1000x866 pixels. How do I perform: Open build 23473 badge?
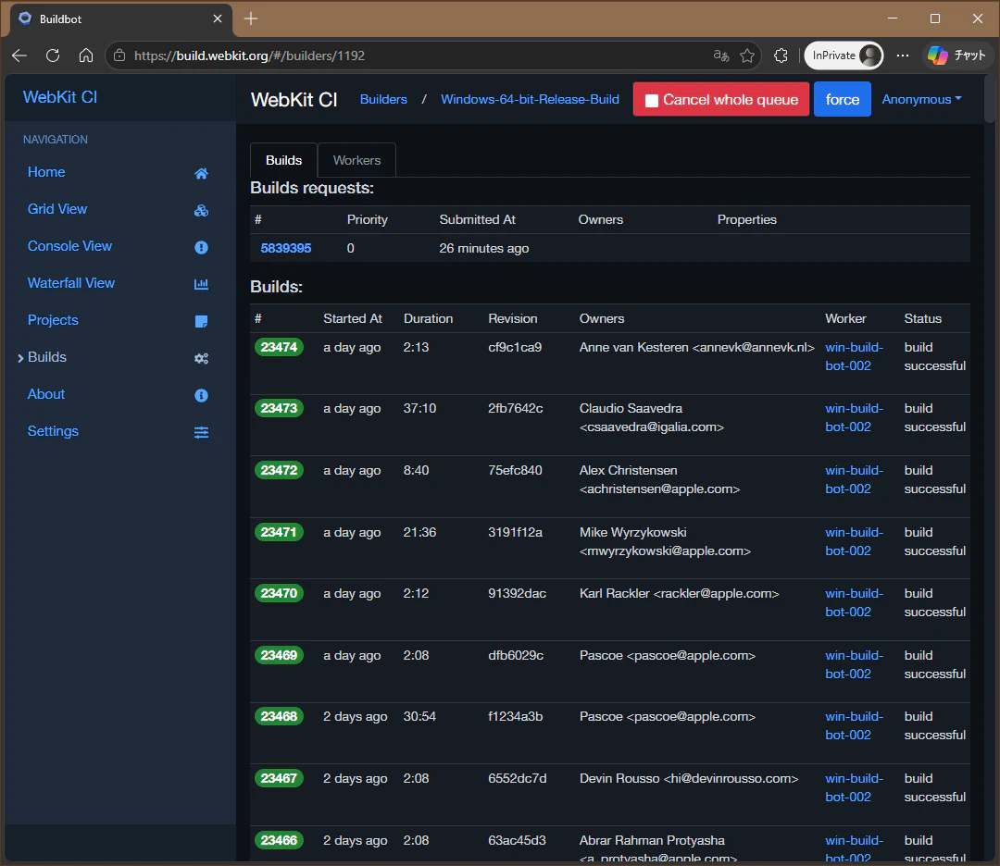coord(279,408)
